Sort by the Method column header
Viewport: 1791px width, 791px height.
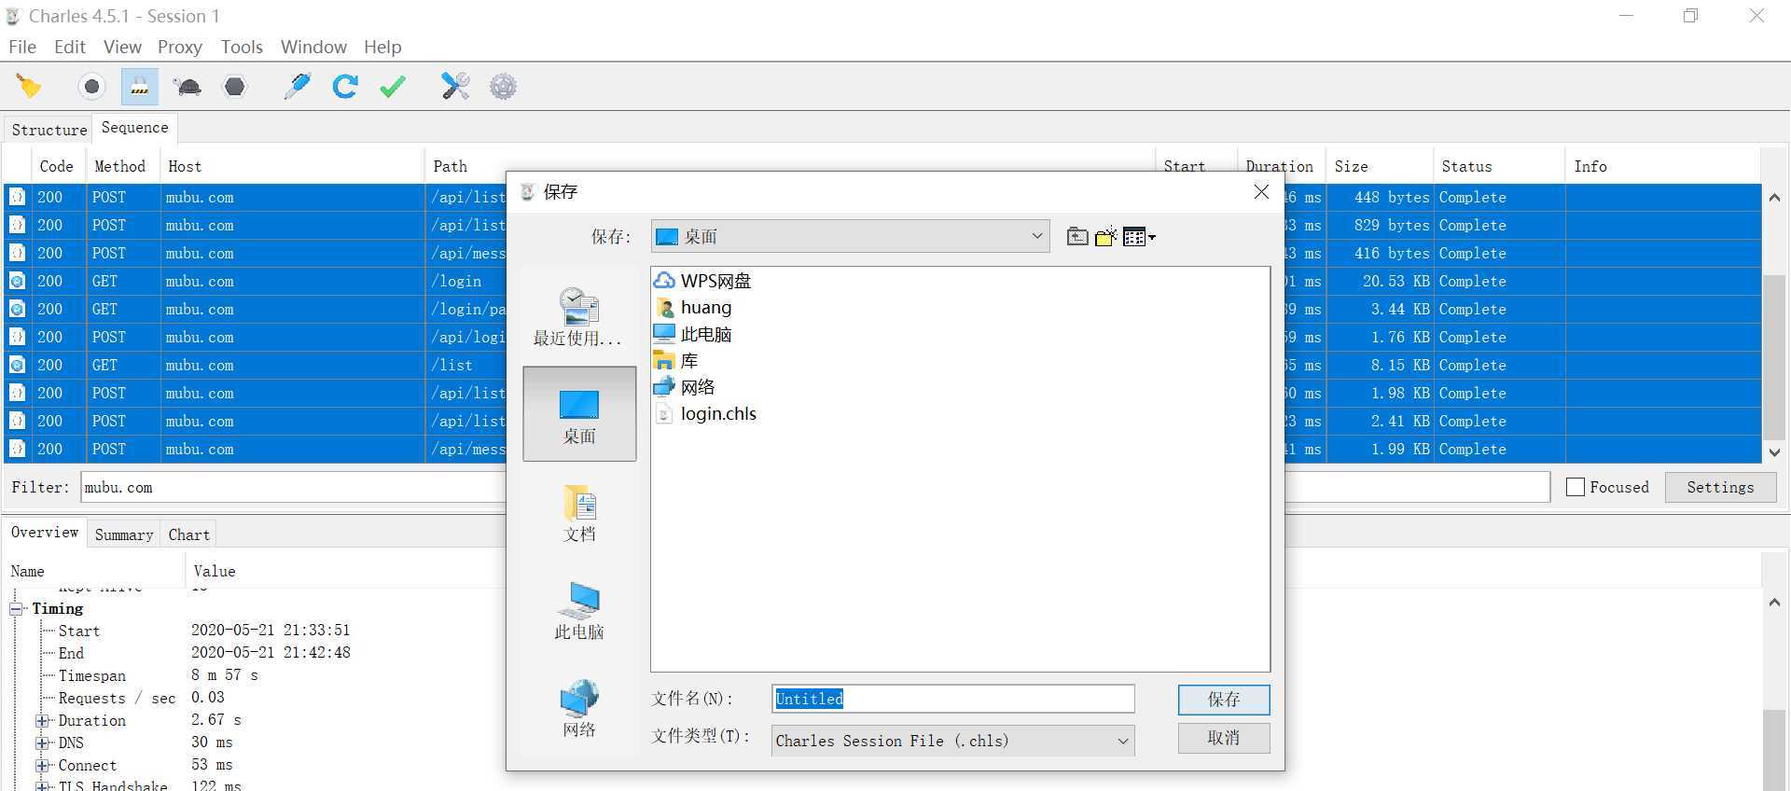122,166
